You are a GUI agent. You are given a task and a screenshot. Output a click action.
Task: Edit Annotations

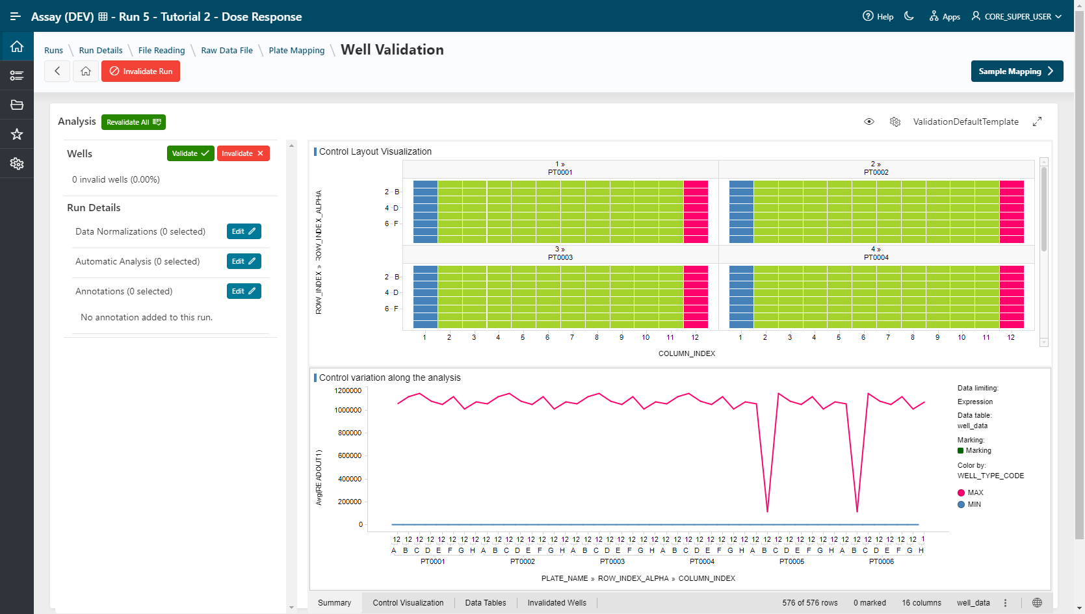click(x=244, y=291)
